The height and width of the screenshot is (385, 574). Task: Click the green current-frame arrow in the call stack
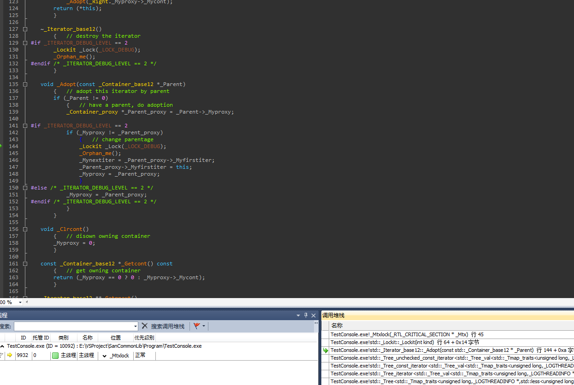(325, 351)
